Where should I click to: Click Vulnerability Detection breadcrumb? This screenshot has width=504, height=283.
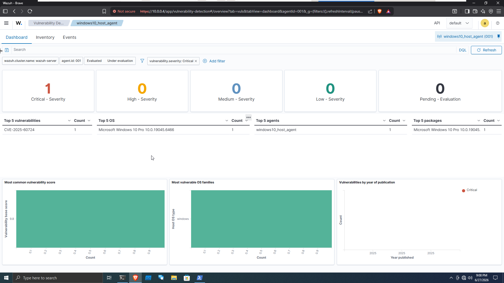pos(49,23)
